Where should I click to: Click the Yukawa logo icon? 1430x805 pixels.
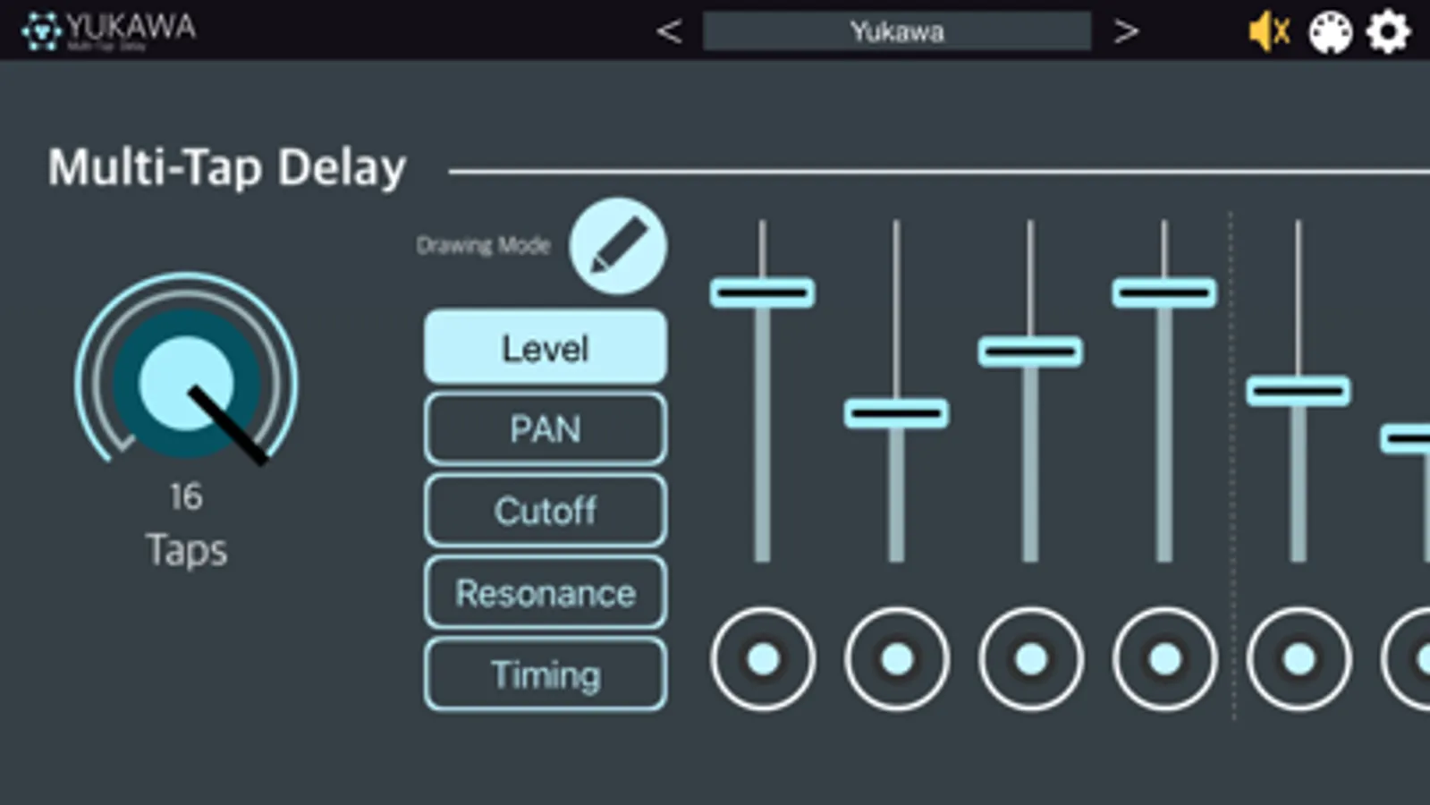(x=41, y=31)
